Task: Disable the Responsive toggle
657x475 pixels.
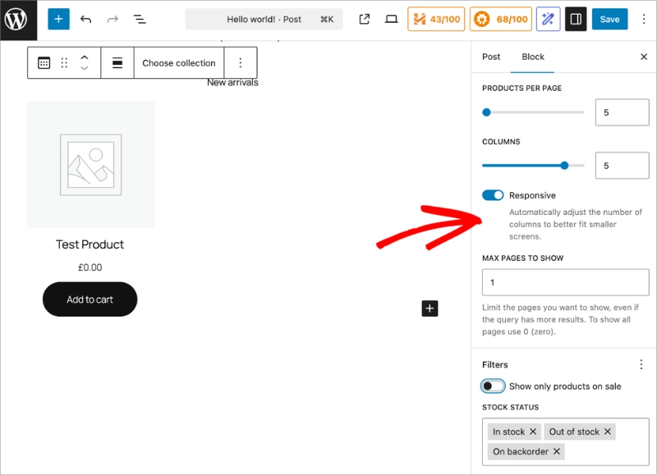Action: coord(493,195)
